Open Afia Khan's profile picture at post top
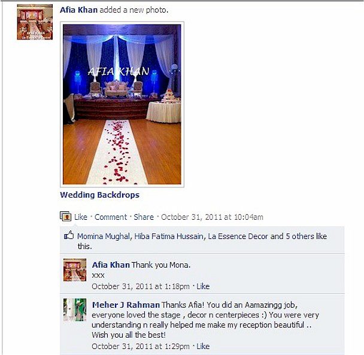 (x=35, y=22)
